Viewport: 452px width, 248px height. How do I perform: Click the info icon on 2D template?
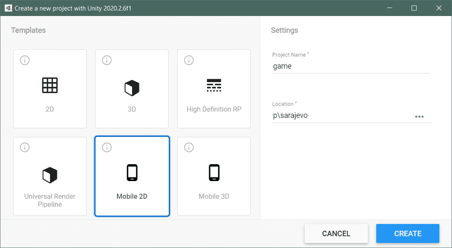pos(25,61)
